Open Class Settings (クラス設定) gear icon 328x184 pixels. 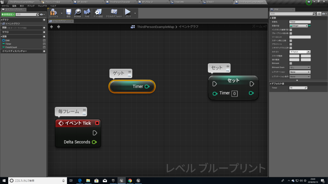coord(98,12)
